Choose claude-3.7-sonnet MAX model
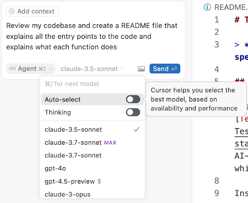Viewport: 248px width, 203px height. 93,142
